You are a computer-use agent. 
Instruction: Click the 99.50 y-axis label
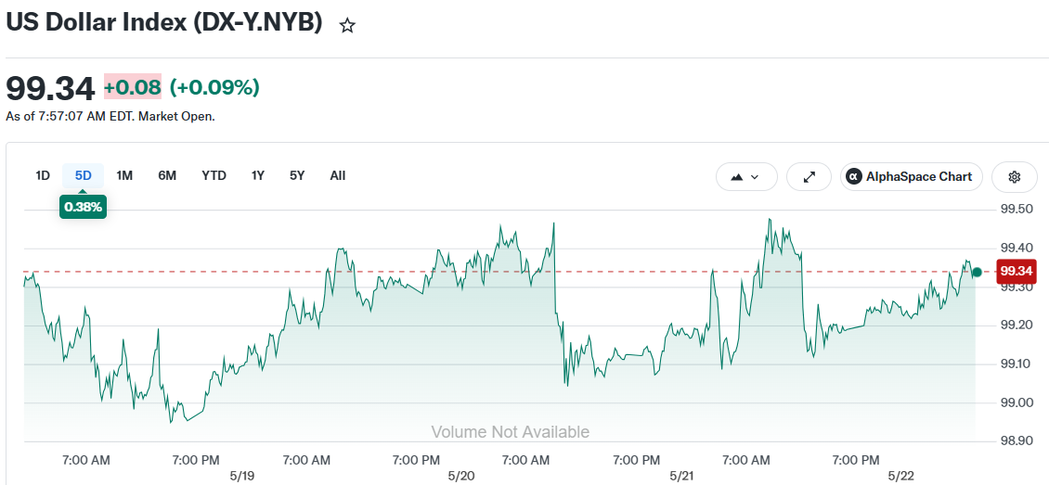click(x=1017, y=210)
